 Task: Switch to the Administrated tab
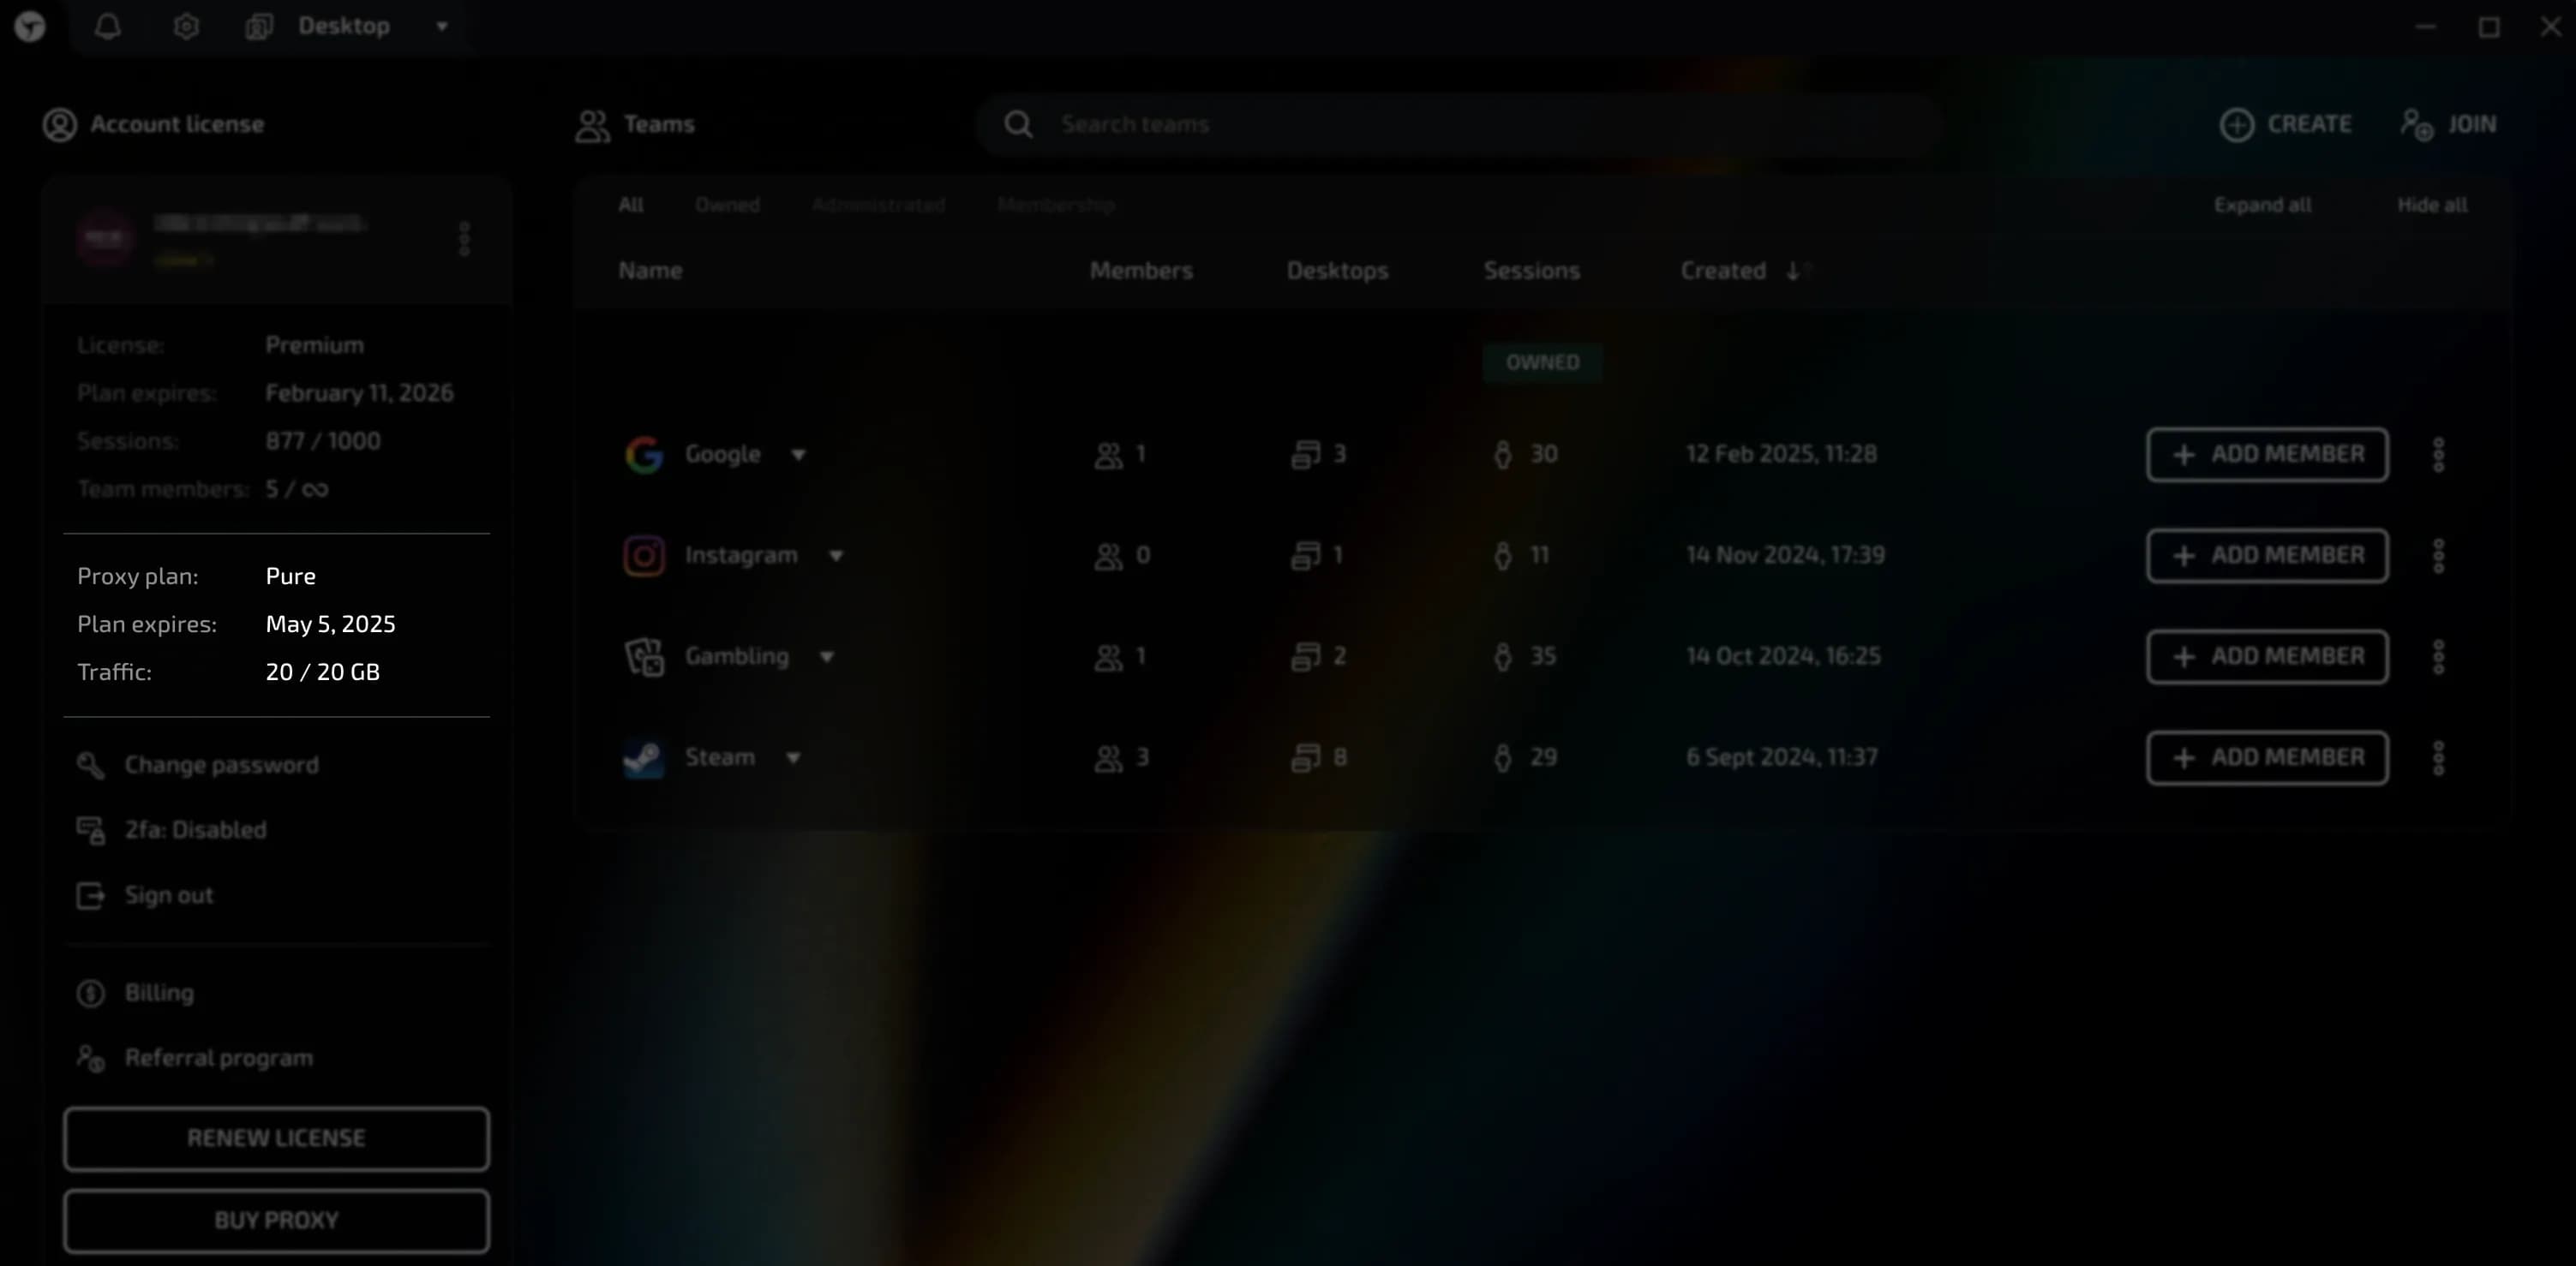coord(878,205)
